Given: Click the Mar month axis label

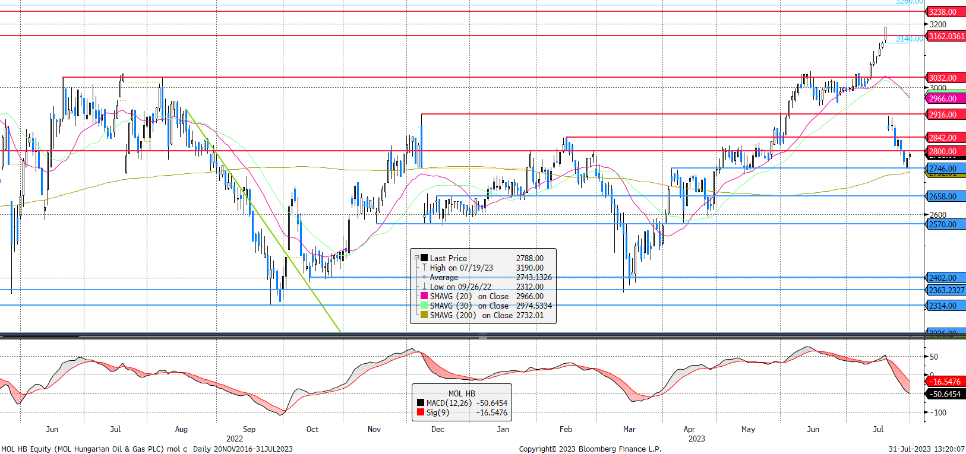Looking at the screenshot, I should (629, 429).
